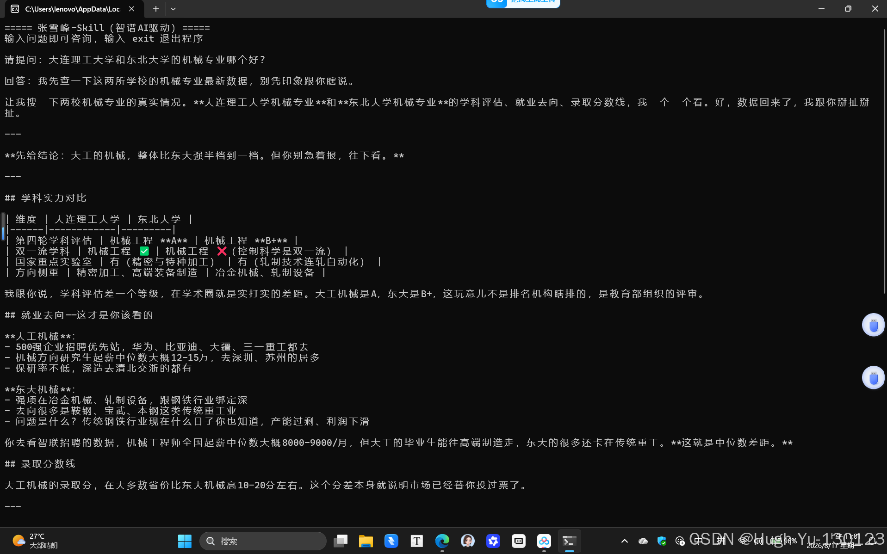887x554 pixels.
Task: Click the heading '## 就业去向——这才是你该看的'
Action: 79,315
